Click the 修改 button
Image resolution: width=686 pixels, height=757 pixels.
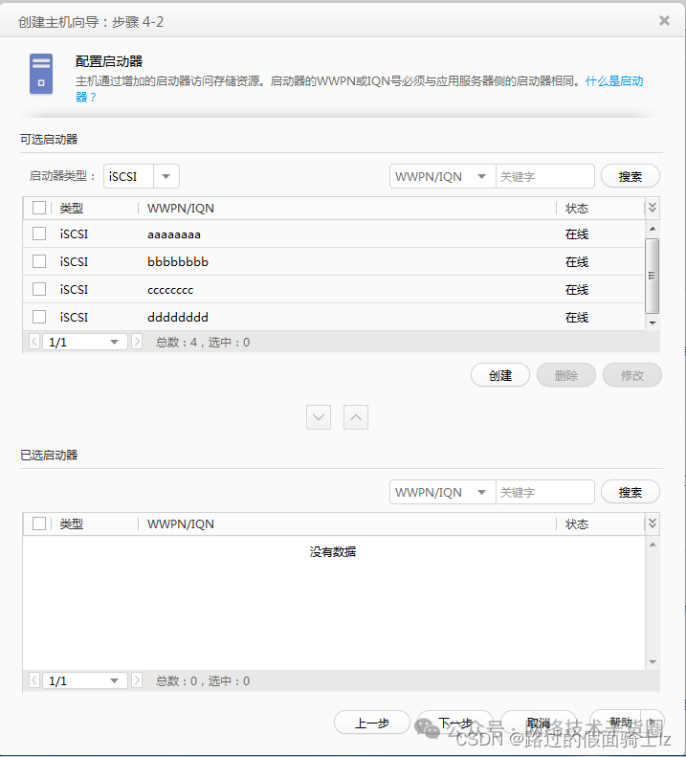click(x=631, y=375)
